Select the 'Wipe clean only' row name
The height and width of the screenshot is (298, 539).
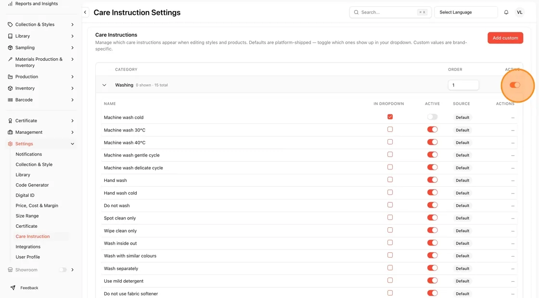[120, 231]
